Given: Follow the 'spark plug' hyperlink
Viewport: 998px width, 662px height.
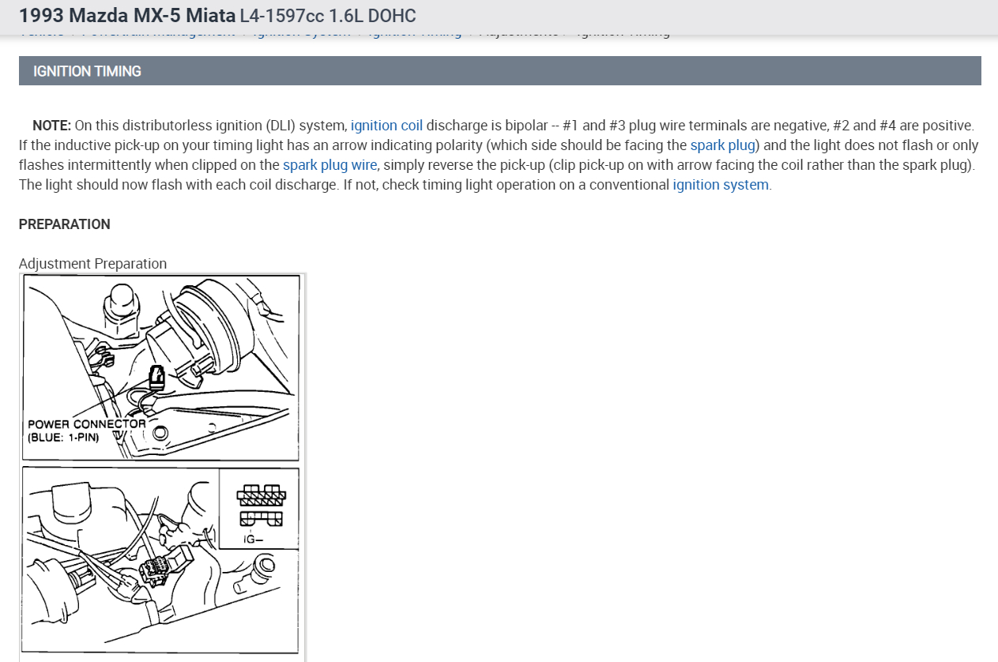Looking at the screenshot, I should click(x=722, y=145).
